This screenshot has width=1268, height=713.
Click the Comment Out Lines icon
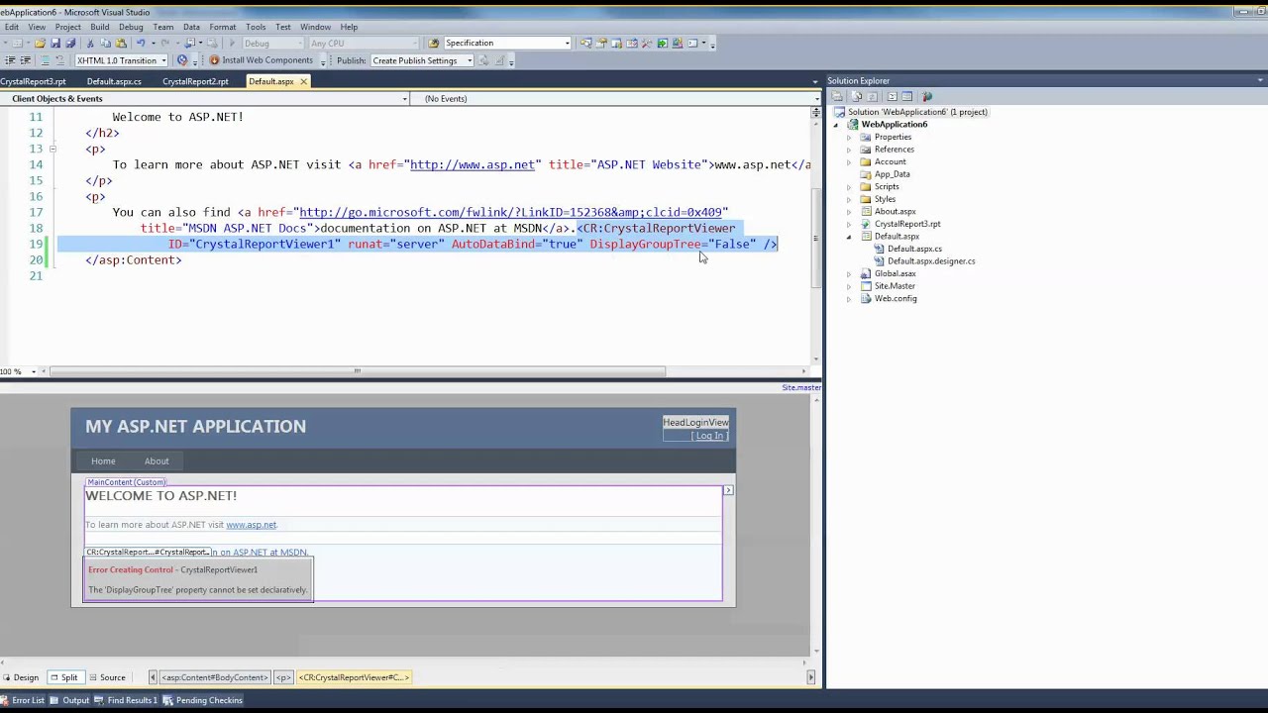coord(46,60)
